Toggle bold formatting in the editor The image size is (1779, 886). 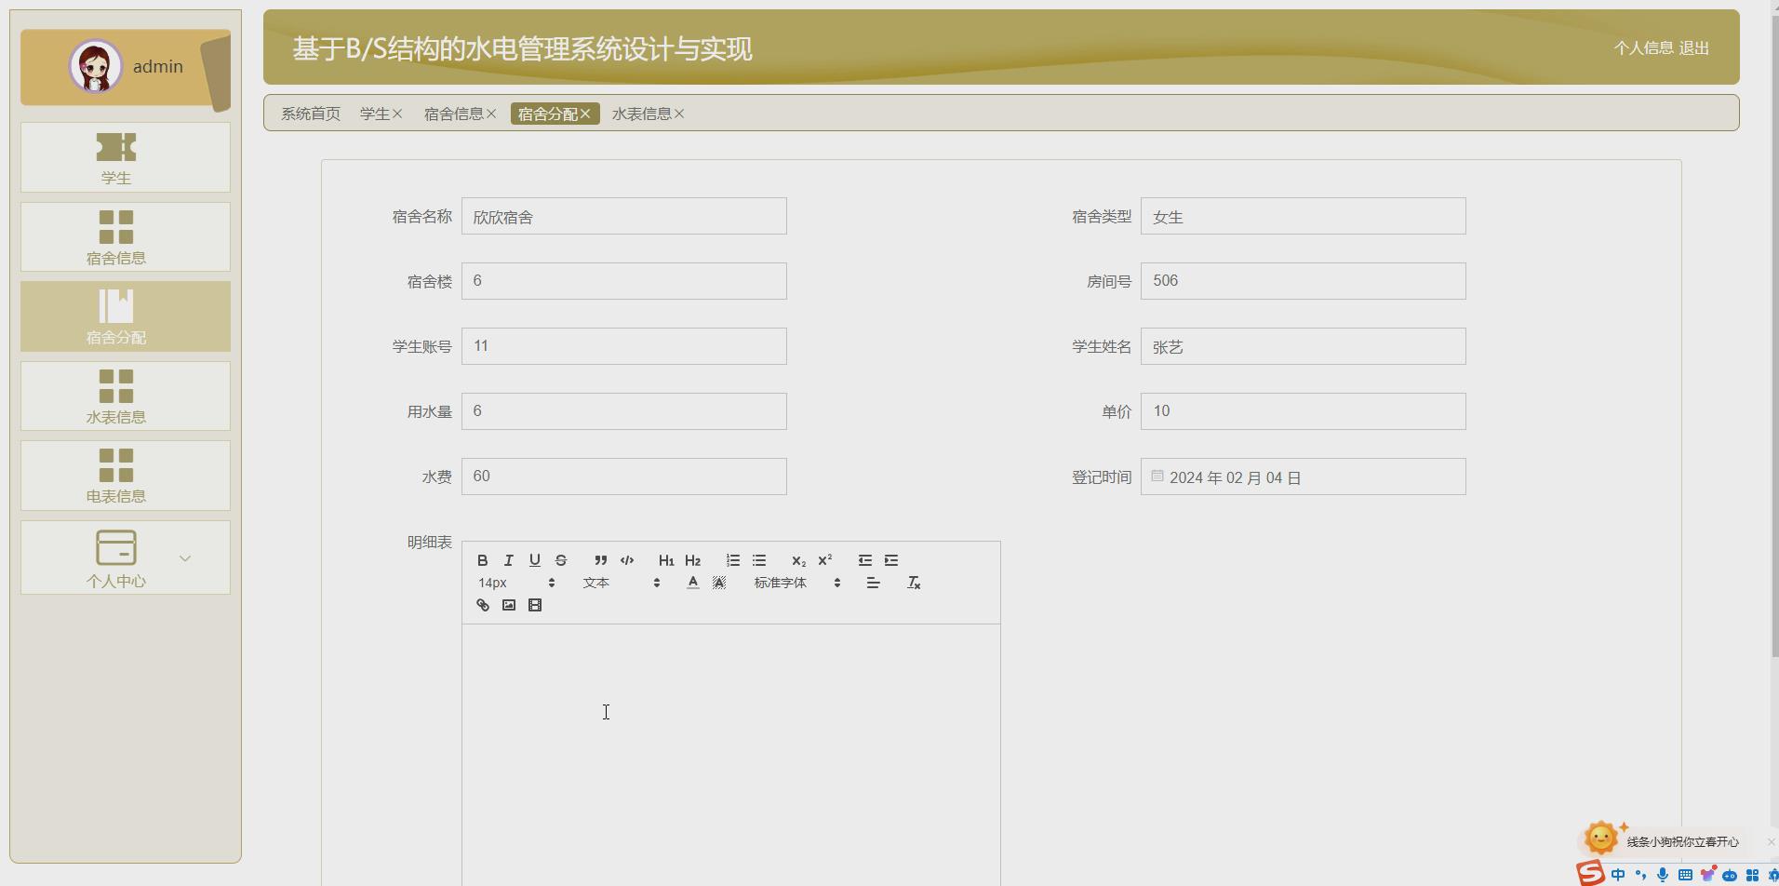[x=482, y=560]
